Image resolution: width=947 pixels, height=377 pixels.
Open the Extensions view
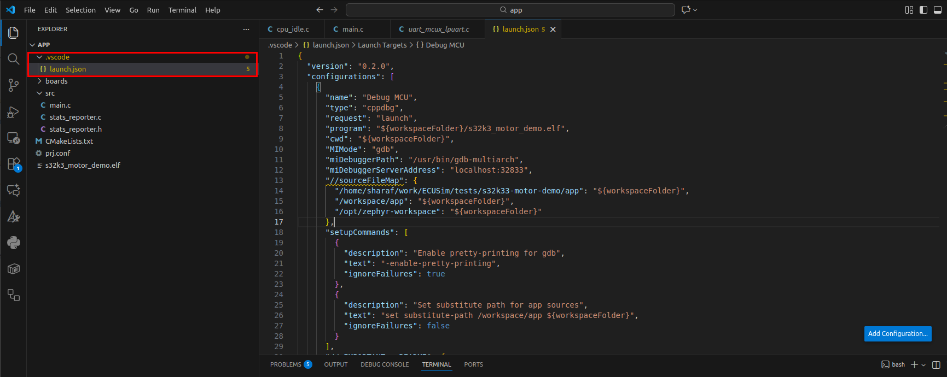click(x=14, y=164)
